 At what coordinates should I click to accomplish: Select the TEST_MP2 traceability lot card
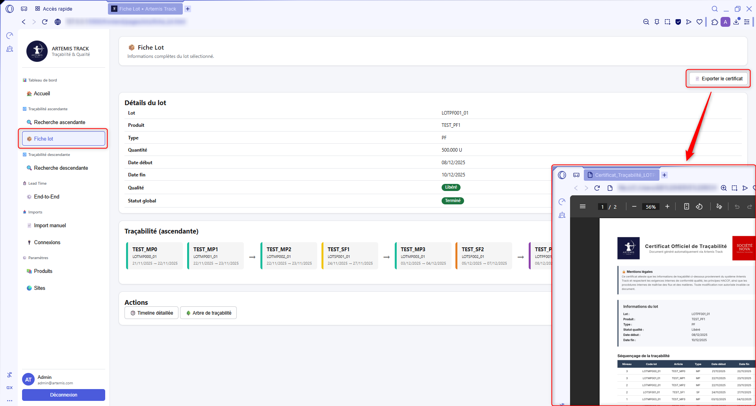point(289,256)
